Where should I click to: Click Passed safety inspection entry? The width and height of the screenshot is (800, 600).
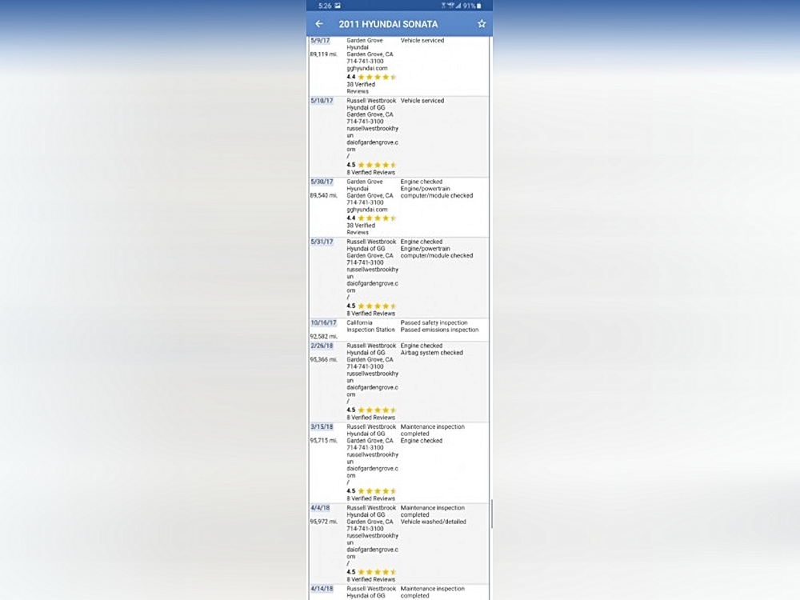click(x=434, y=323)
